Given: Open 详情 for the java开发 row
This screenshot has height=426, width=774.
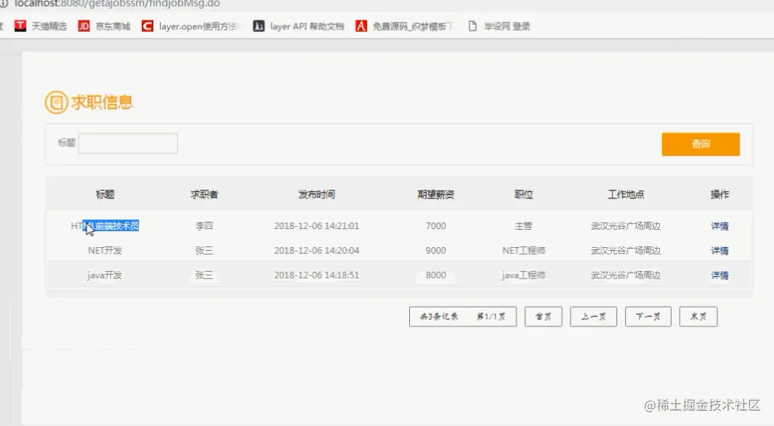Looking at the screenshot, I should (719, 276).
